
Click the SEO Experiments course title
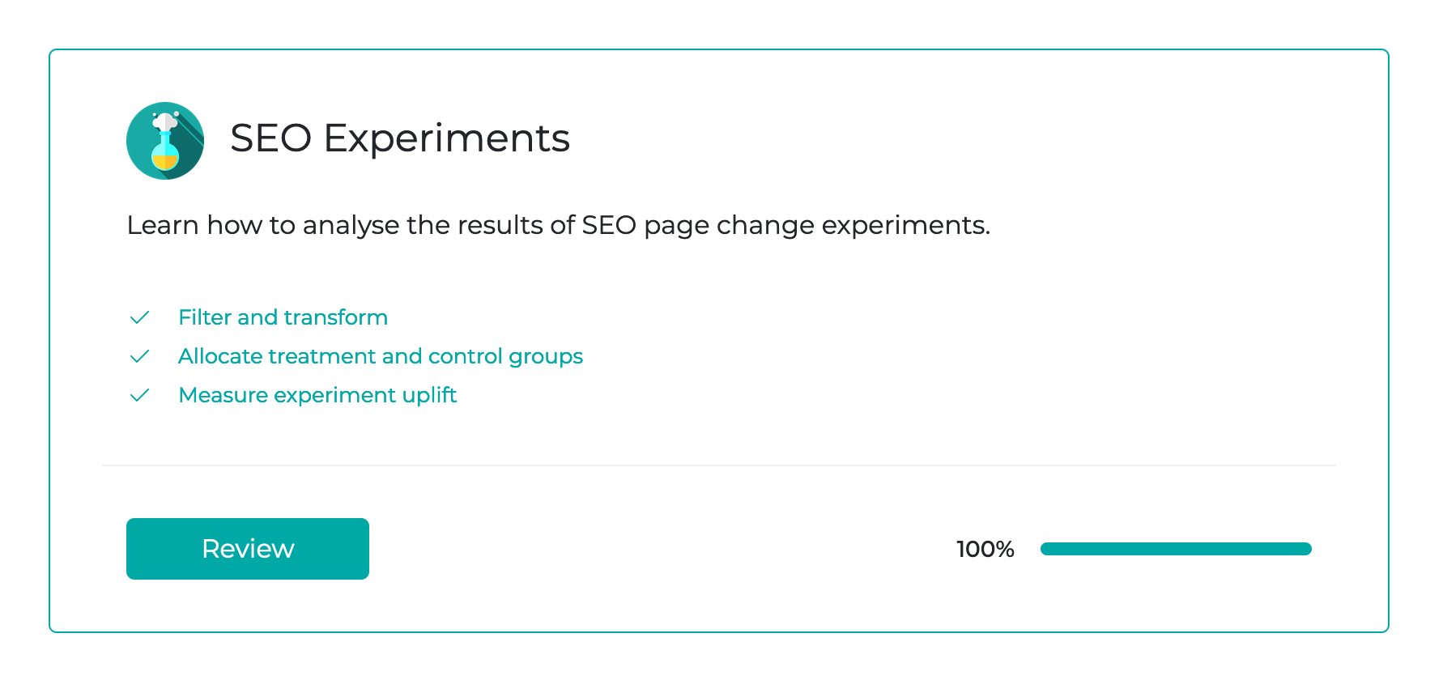(400, 138)
